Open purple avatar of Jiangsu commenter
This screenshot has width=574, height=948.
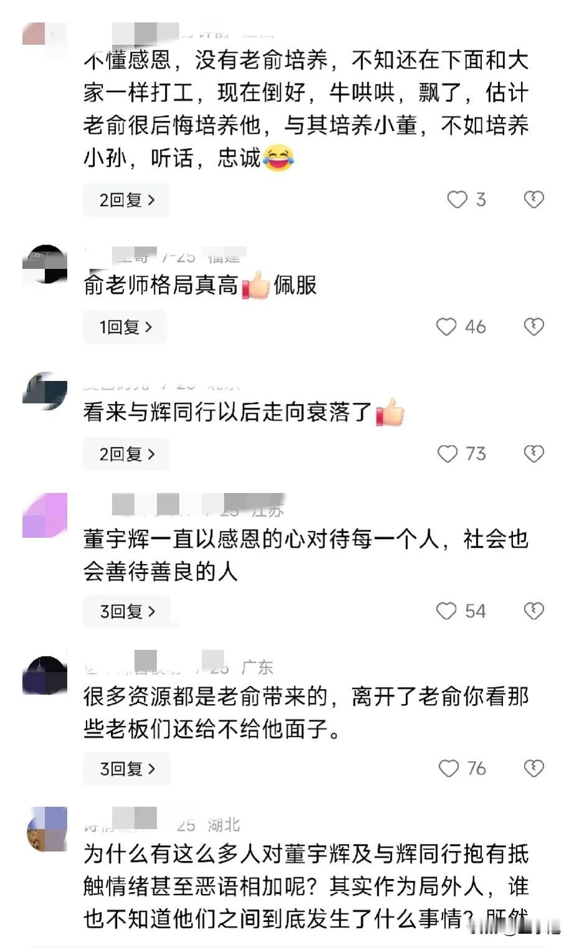[x=44, y=515]
